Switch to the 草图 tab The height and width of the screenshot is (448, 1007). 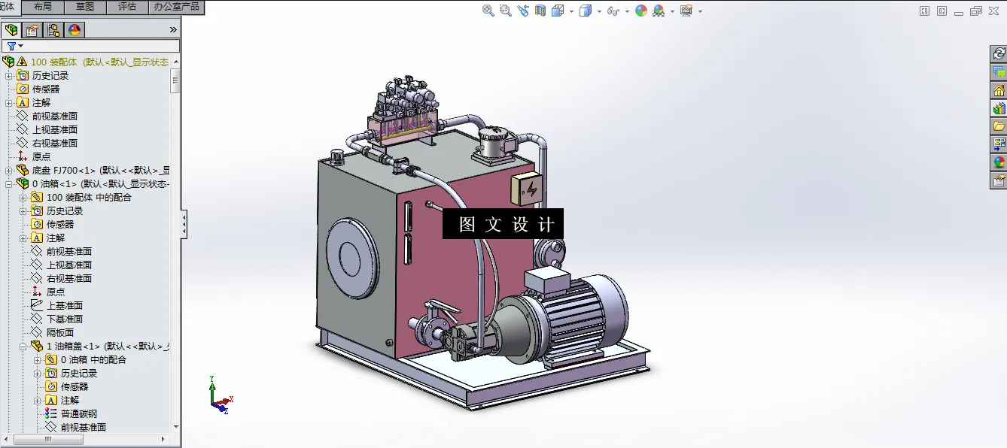tap(85, 7)
